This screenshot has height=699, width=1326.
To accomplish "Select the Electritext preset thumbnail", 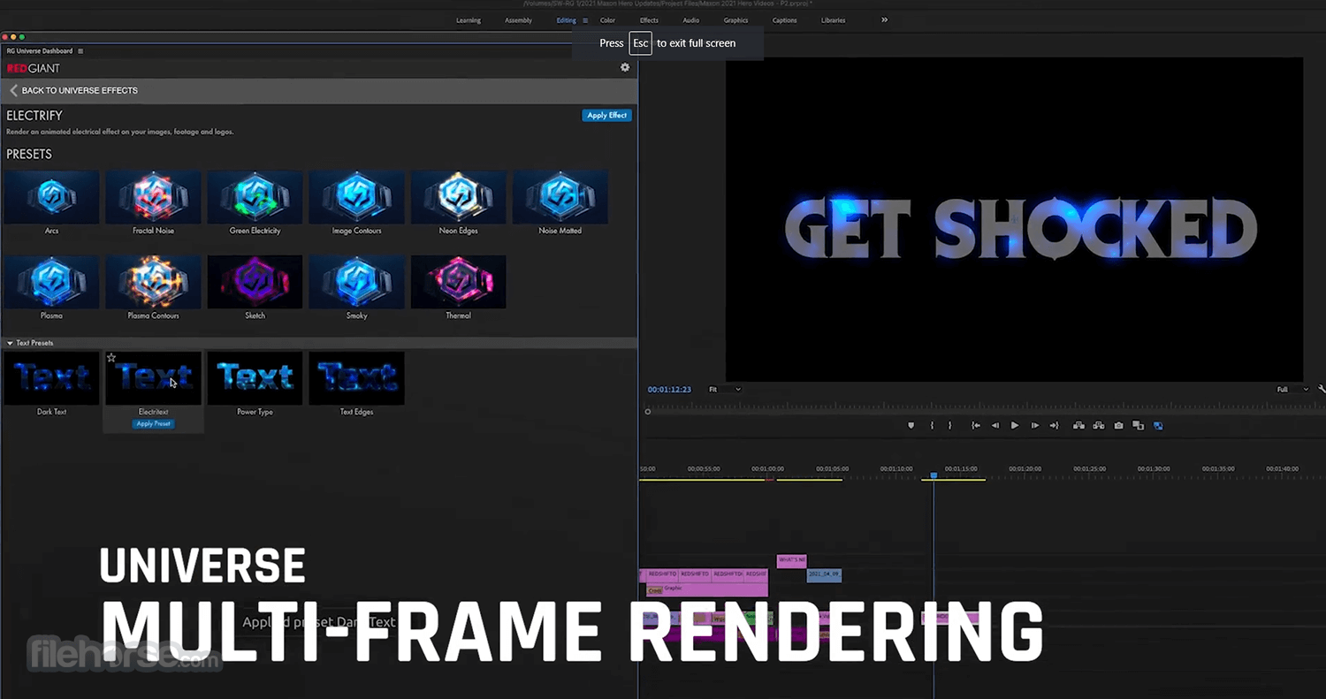I will tap(153, 378).
